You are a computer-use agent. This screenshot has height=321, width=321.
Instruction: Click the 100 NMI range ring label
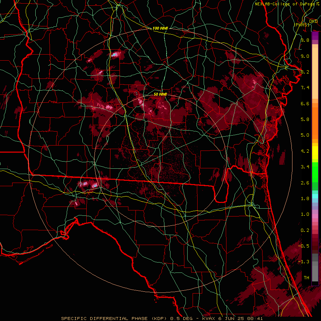tap(160, 28)
